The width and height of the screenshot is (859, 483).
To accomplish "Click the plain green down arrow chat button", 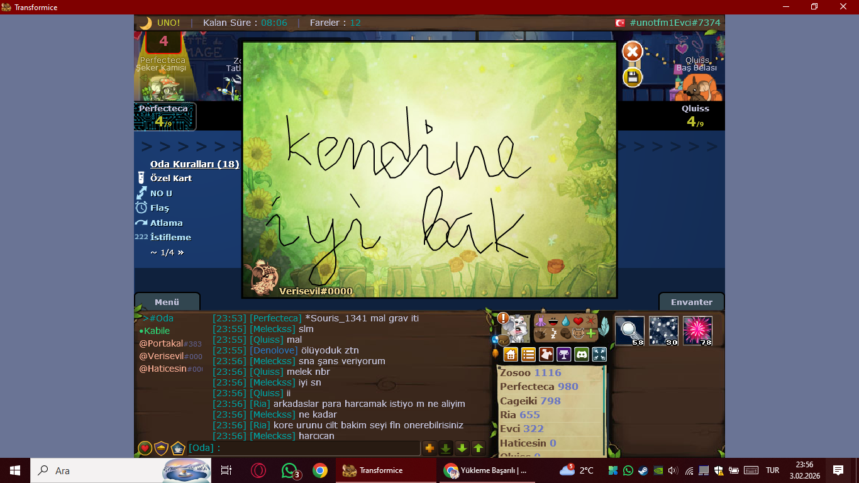I will [462, 448].
